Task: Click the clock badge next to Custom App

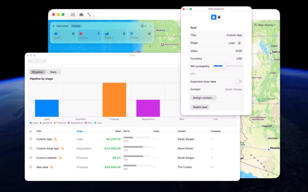Action: [x=55, y=139]
